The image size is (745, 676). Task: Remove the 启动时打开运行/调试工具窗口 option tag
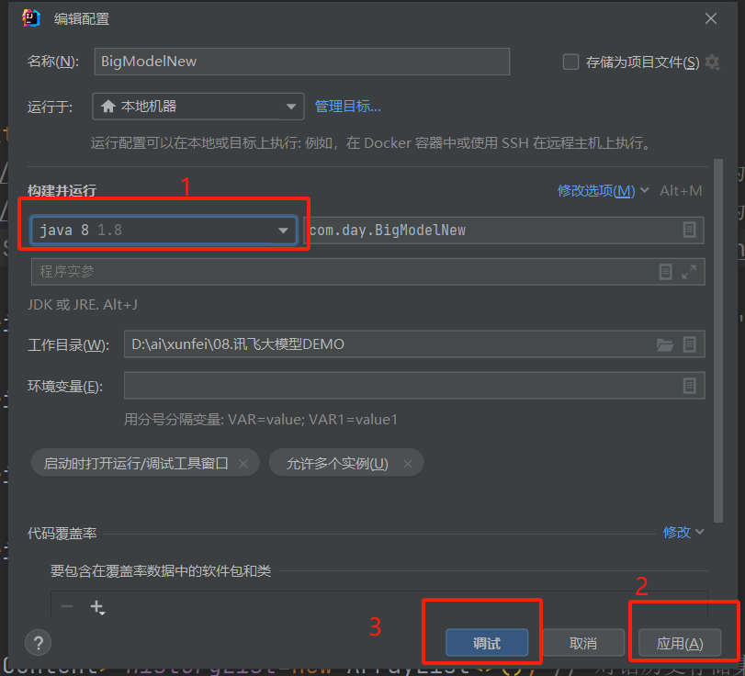tap(243, 464)
